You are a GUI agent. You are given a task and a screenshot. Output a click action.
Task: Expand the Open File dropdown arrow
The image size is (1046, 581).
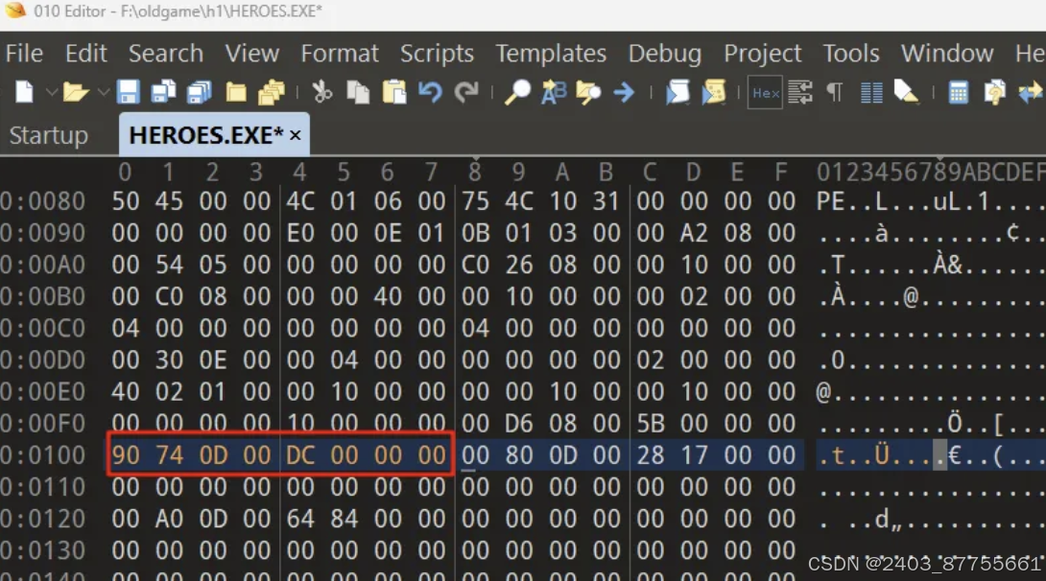(x=103, y=92)
